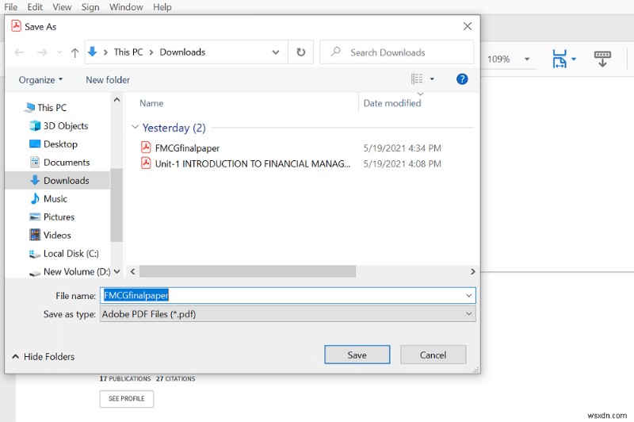Click the date 5/19/2021 4:34 PM
This screenshot has height=422, width=634.
pos(402,148)
